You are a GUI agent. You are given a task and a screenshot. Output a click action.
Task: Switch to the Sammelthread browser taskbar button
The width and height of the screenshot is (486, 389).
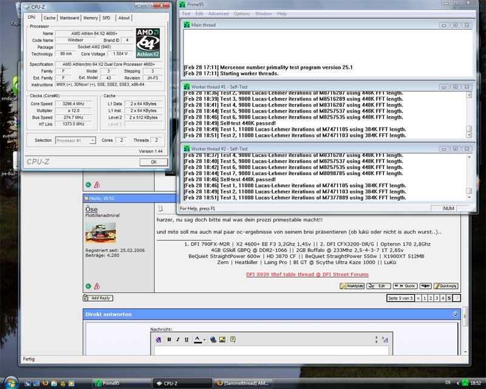click(x=244, y=383)
